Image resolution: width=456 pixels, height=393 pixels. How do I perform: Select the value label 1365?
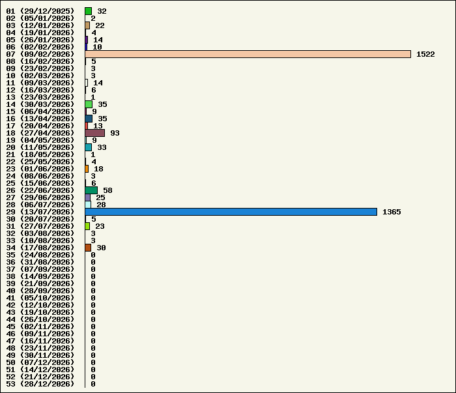[x=392, y=212]
